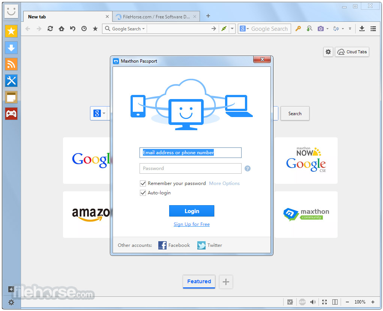The width and height of the screenshot is (383, 311).
Task: Zoom in with the plus button
Action: point(373,302)
